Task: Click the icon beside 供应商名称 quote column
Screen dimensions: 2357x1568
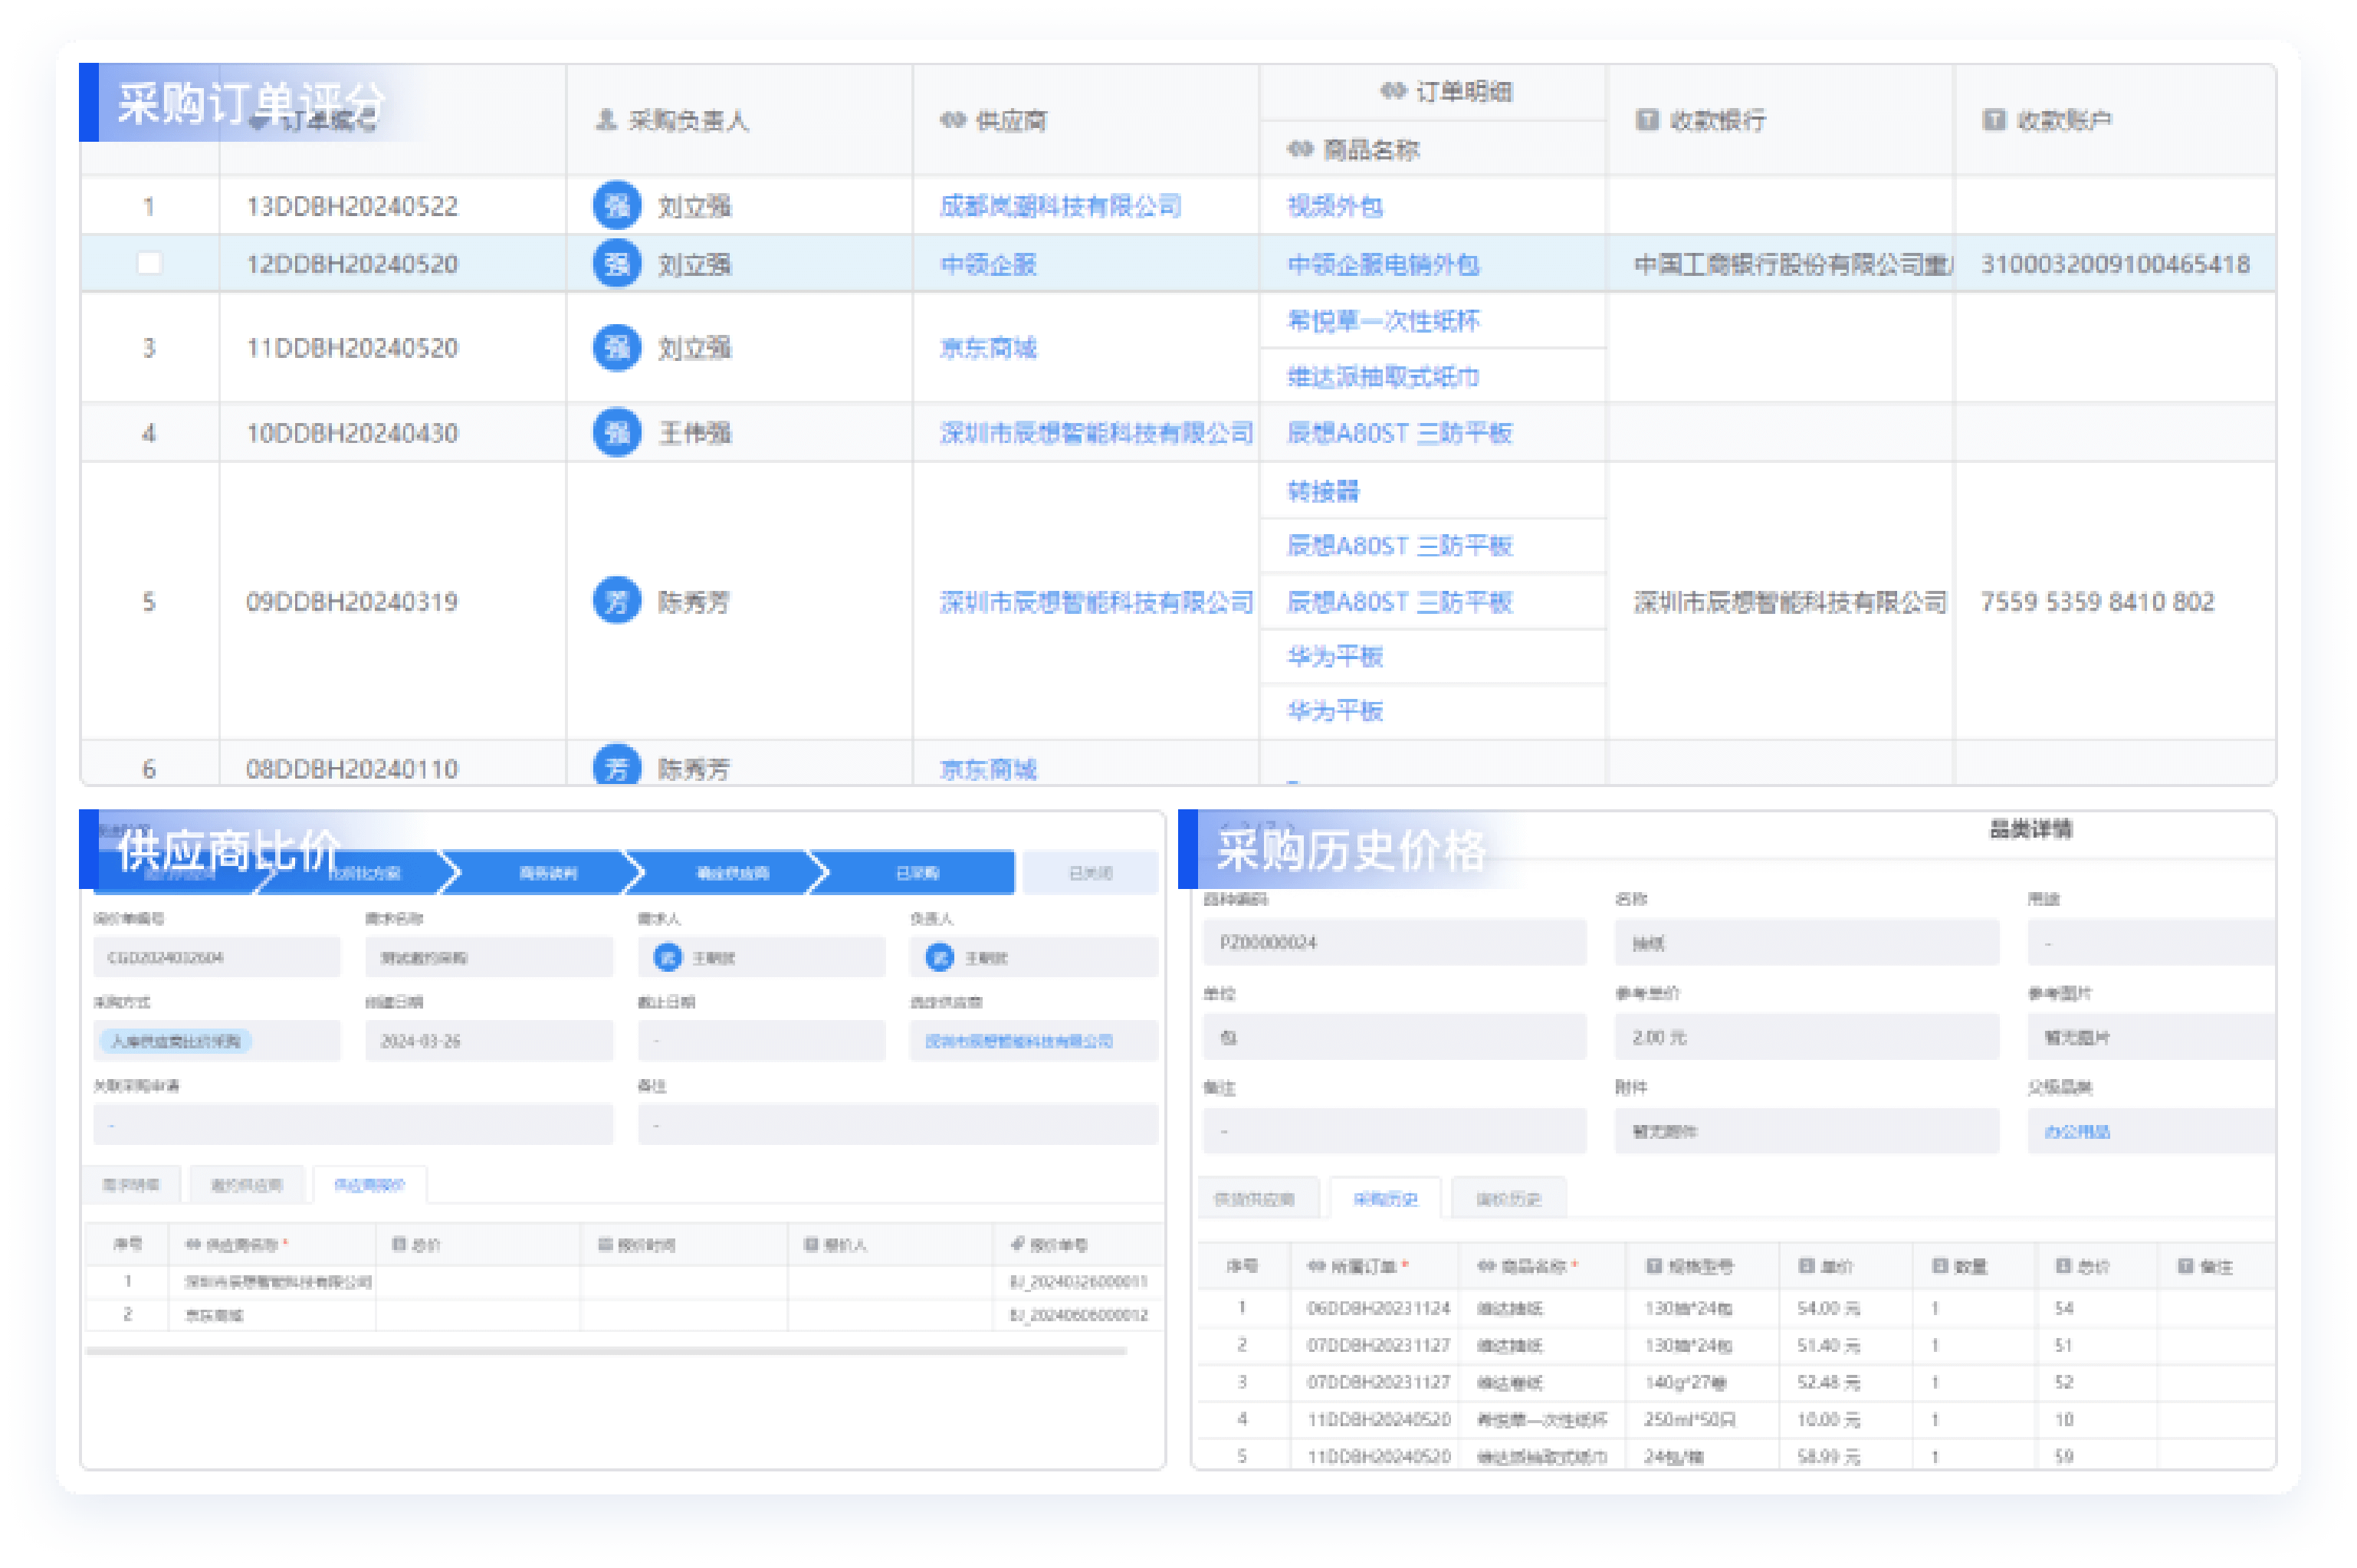Action: [194, 1244]
